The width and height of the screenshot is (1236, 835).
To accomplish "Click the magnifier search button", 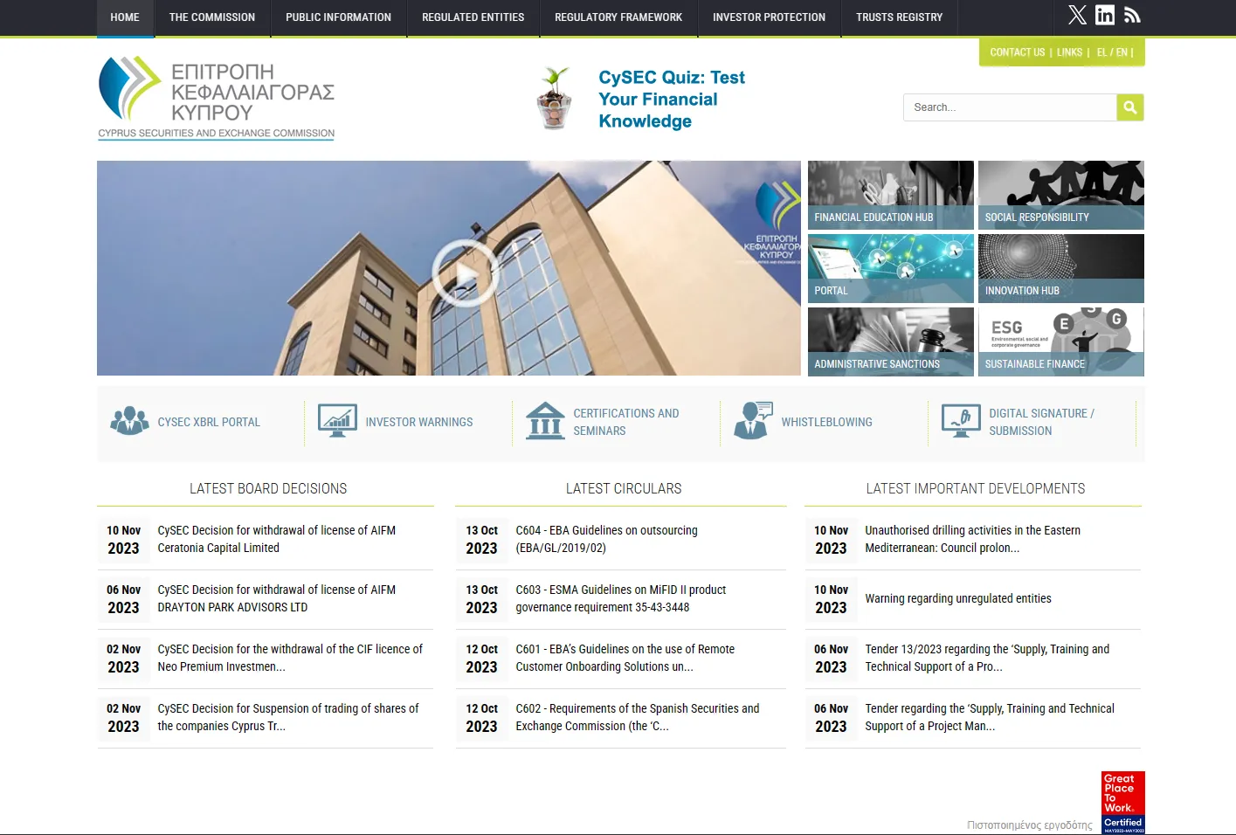I will tap(1130, 107).
